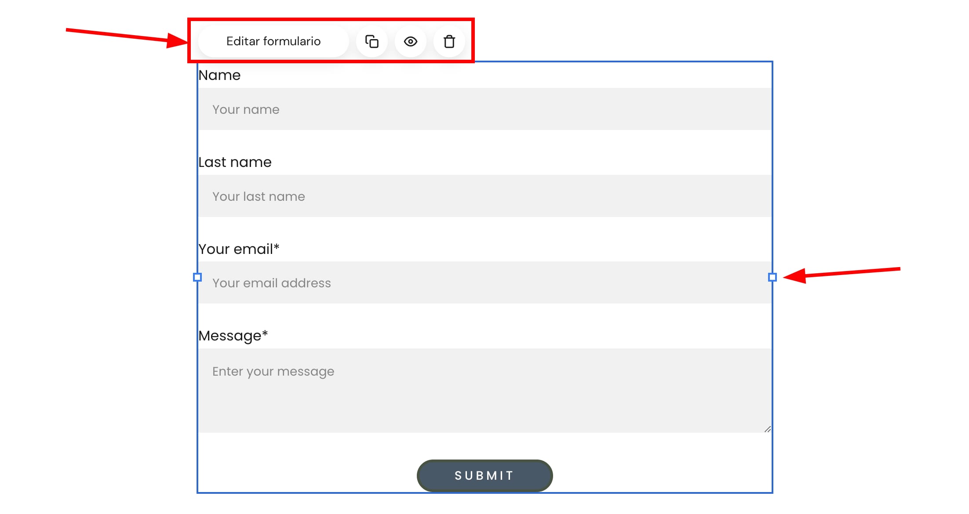The image size is (969, 514).
Task: Click the right-edge resize handle of the form
Action: (772, 277)
